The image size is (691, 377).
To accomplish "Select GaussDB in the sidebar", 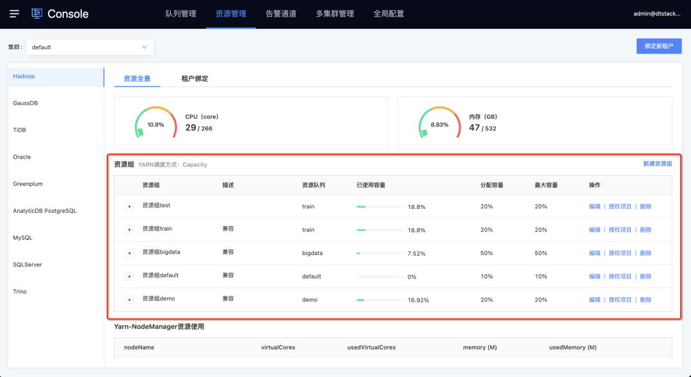I will pyautogui.click(x=26, y=103).
